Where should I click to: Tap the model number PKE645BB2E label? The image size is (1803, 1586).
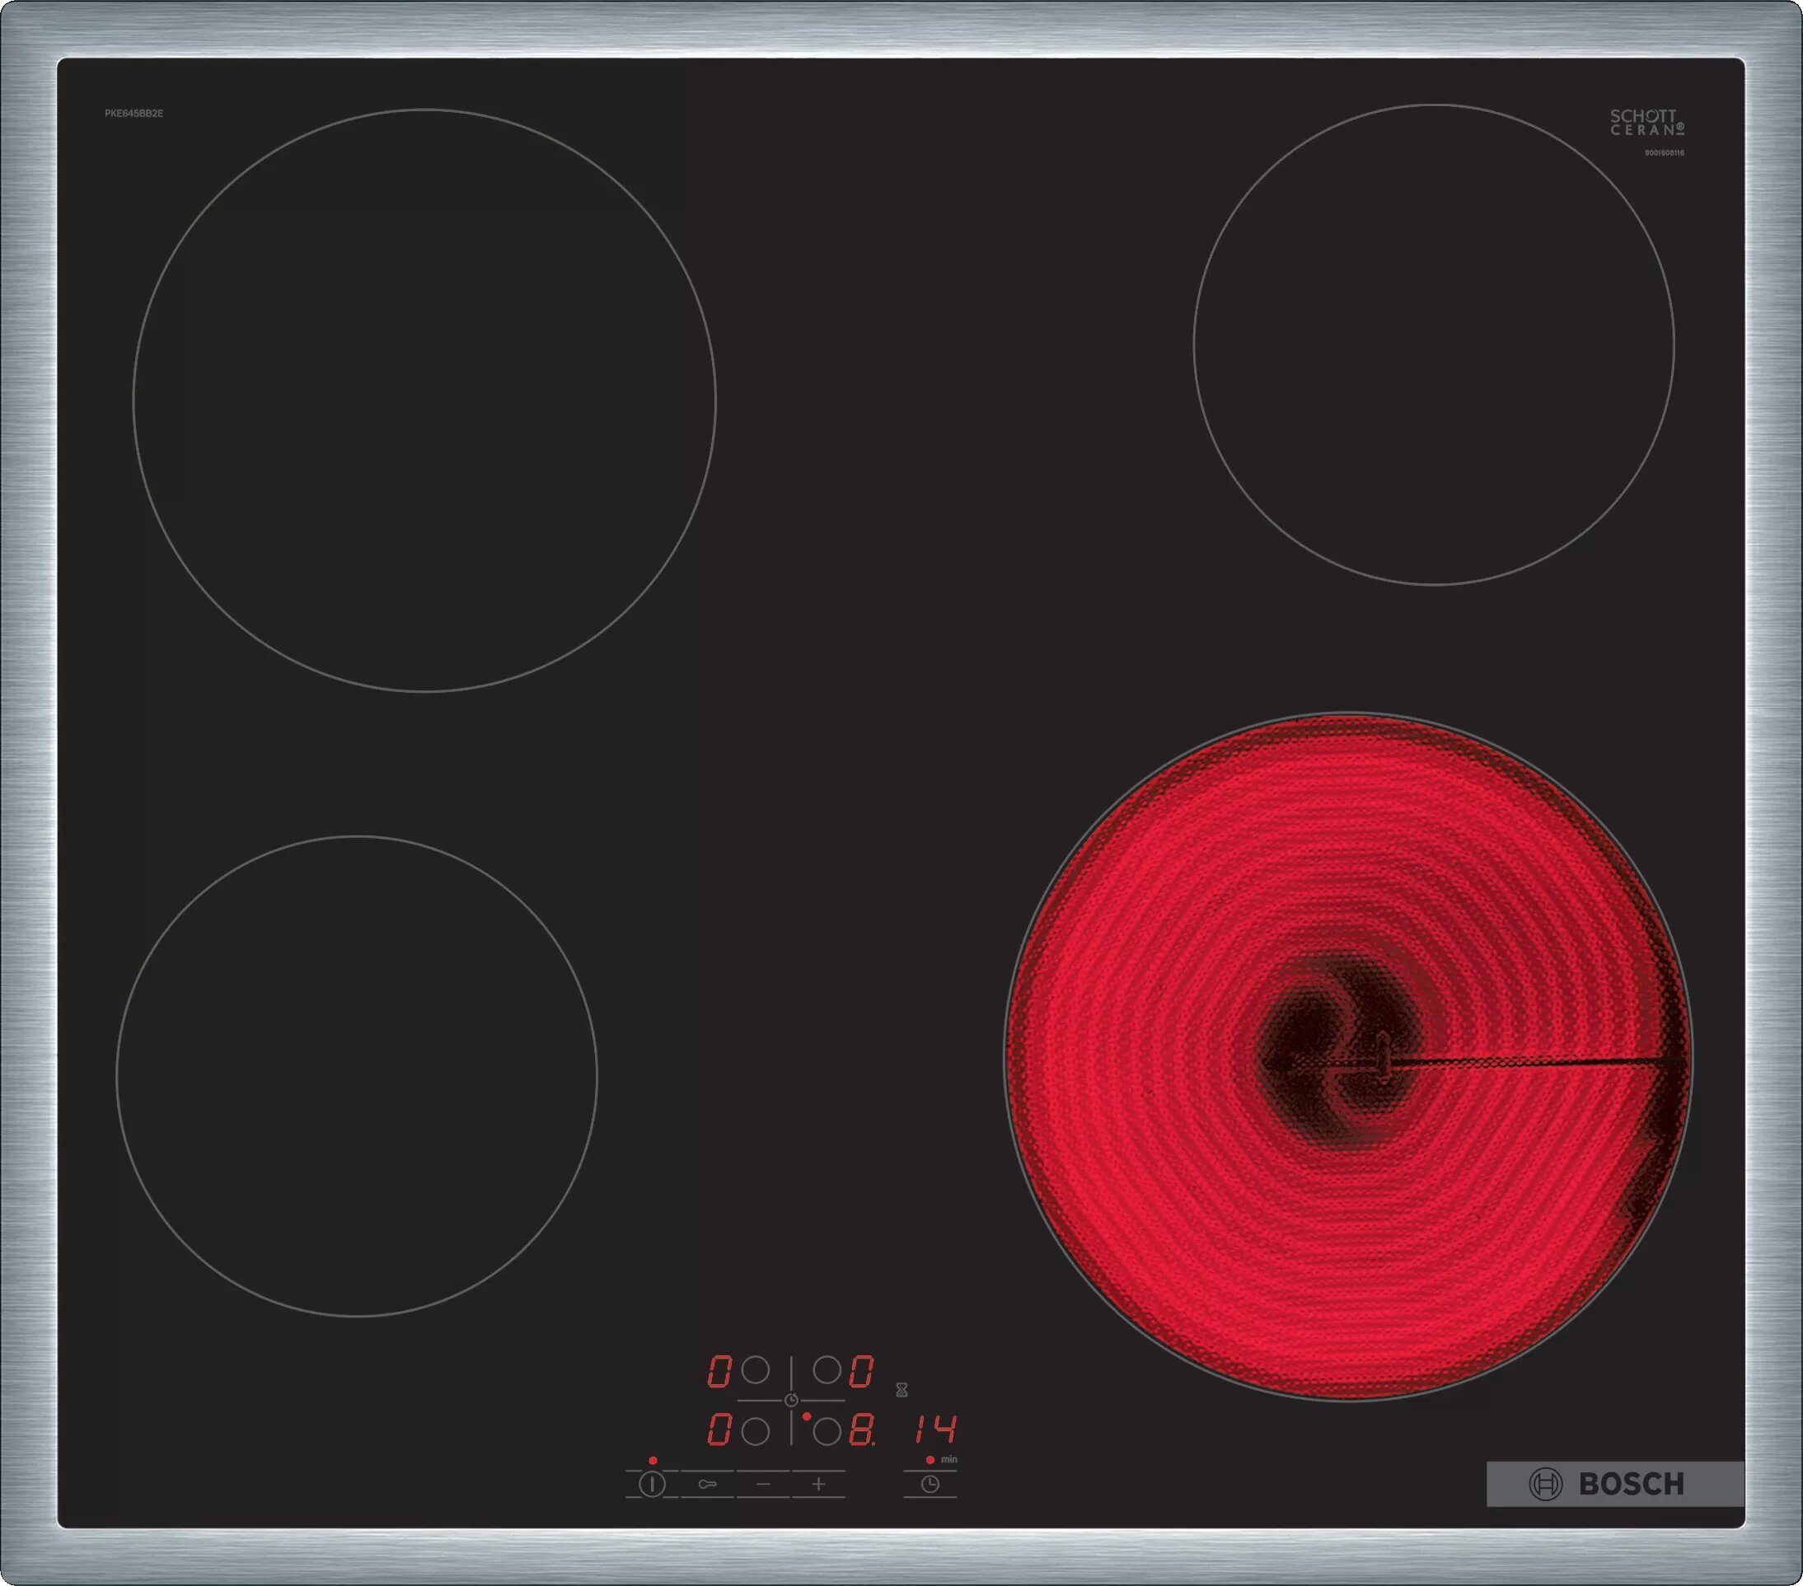click(134, 113)
